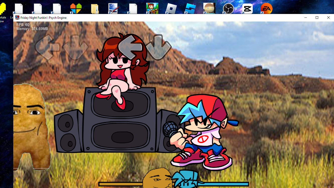Click the Friday Night Funkin' title bar icon

point(17,17)
